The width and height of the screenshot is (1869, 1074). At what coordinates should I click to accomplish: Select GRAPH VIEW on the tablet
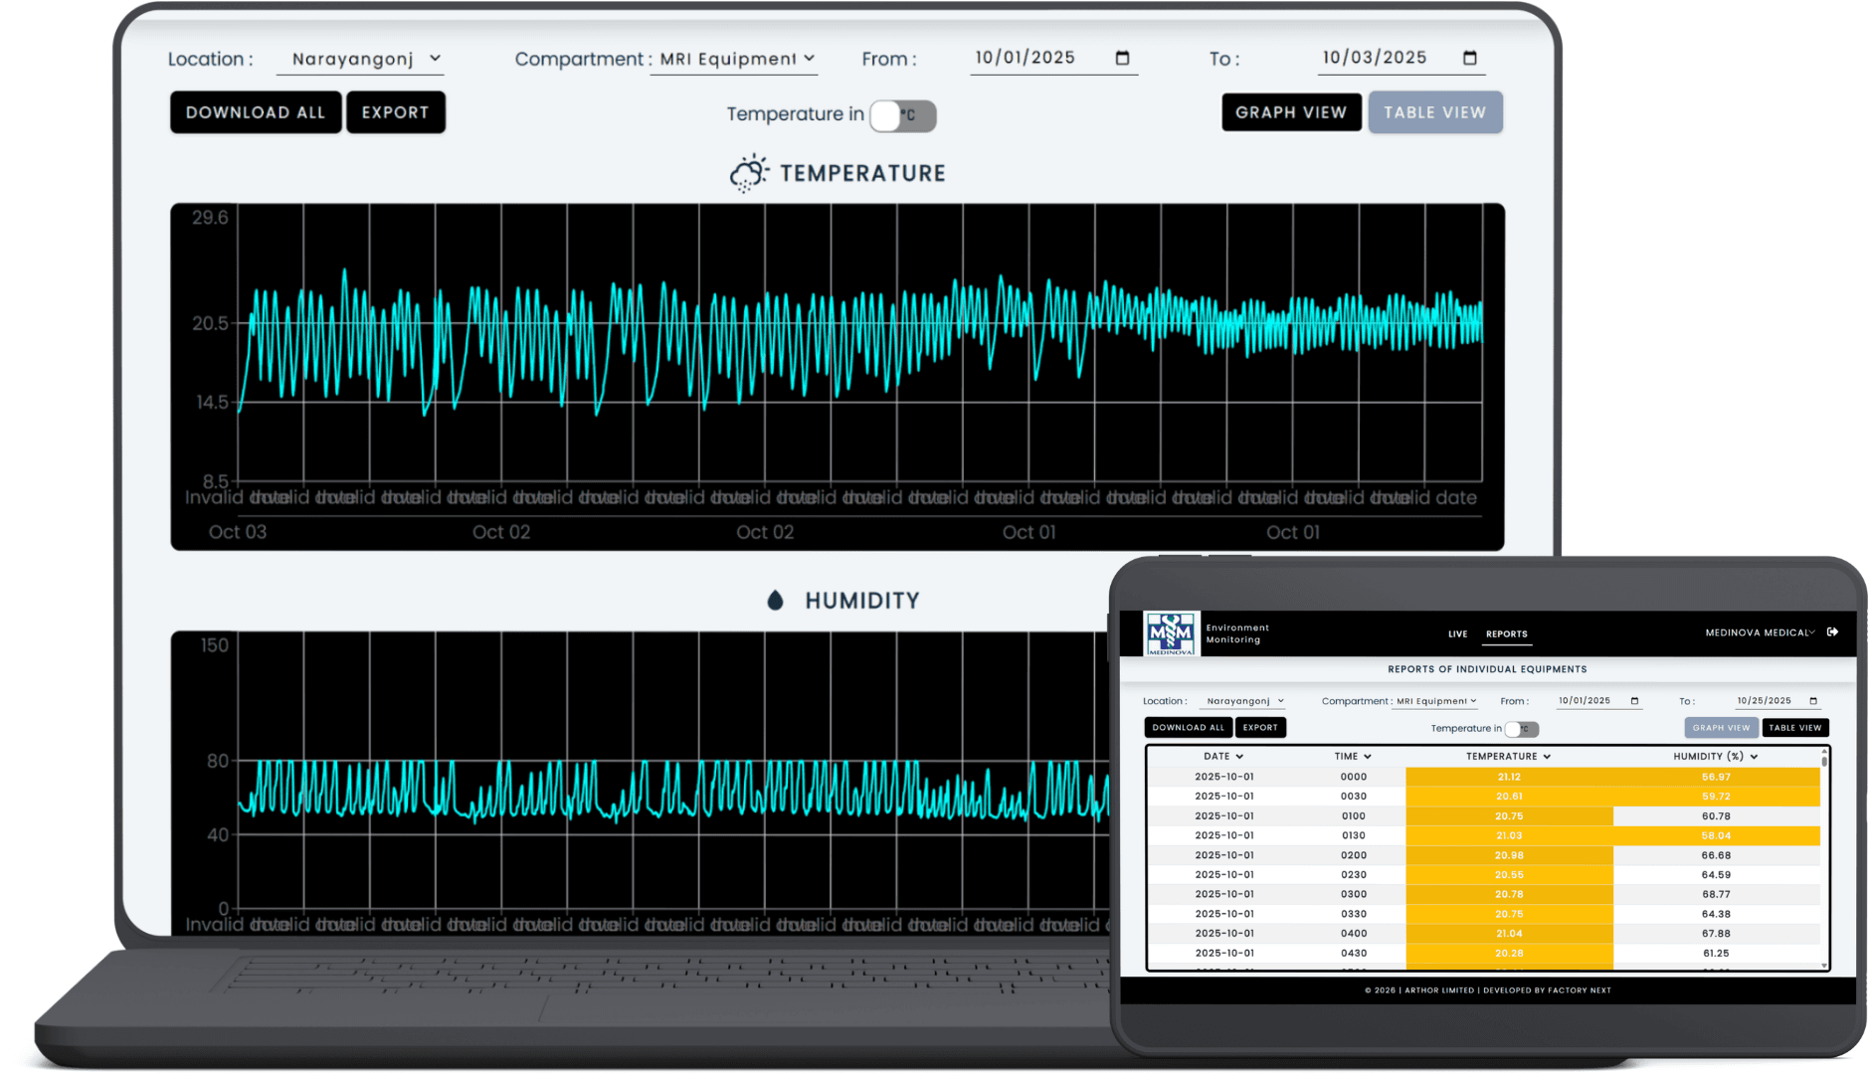1721,728
